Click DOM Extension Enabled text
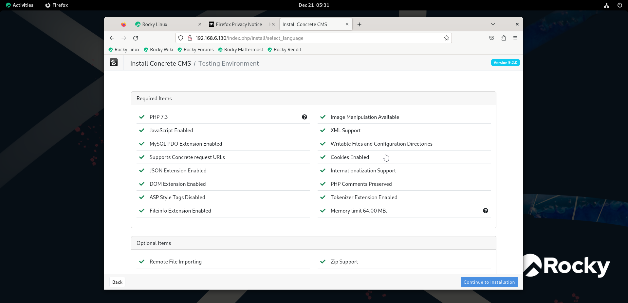 point(178,184)
